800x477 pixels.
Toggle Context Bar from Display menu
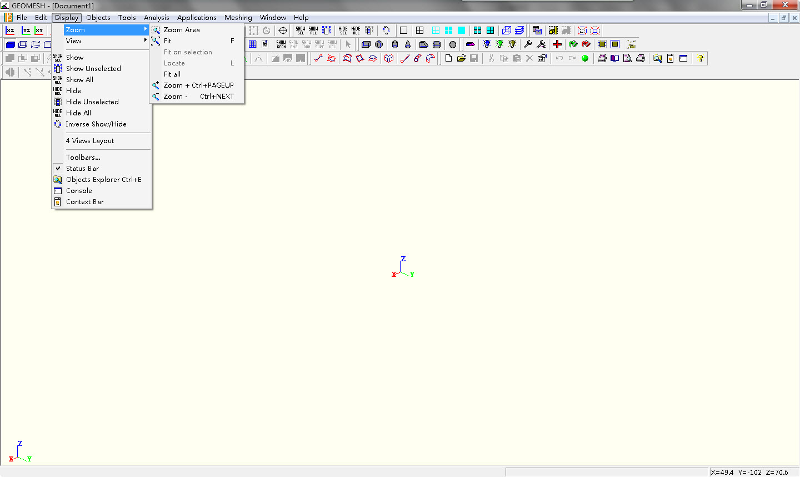102,202
